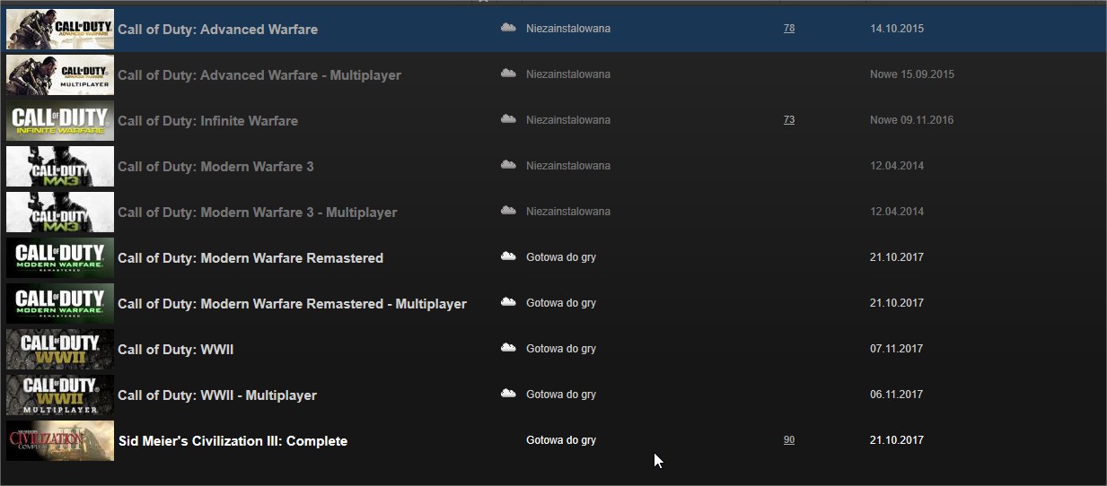Click cloud icon for Modern Warfare 3 - Multiplayer
The height and width of the screenshot is (486, 1107).
coord(508,211)
